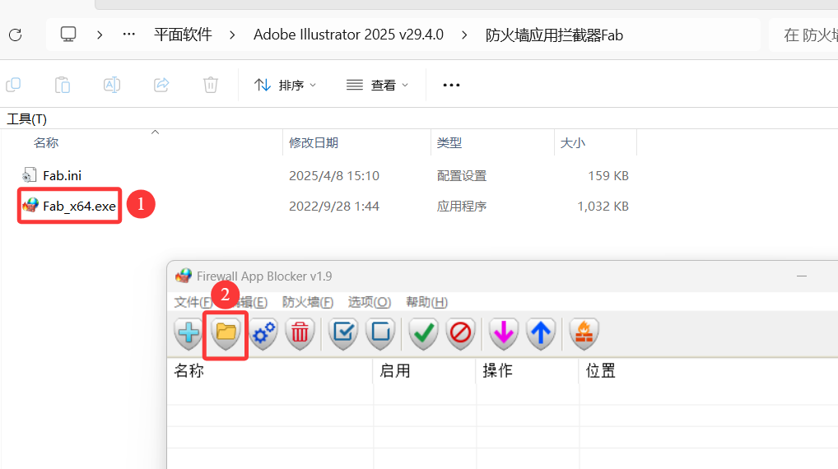Click the Explorer Rename icon
The image size is (838, 469).
(112, 85)
